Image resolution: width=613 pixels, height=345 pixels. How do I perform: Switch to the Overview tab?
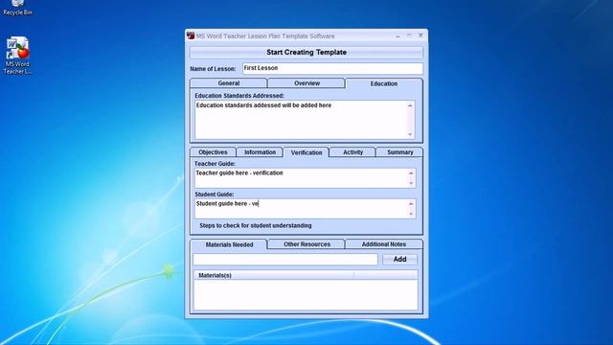point(306,83)
